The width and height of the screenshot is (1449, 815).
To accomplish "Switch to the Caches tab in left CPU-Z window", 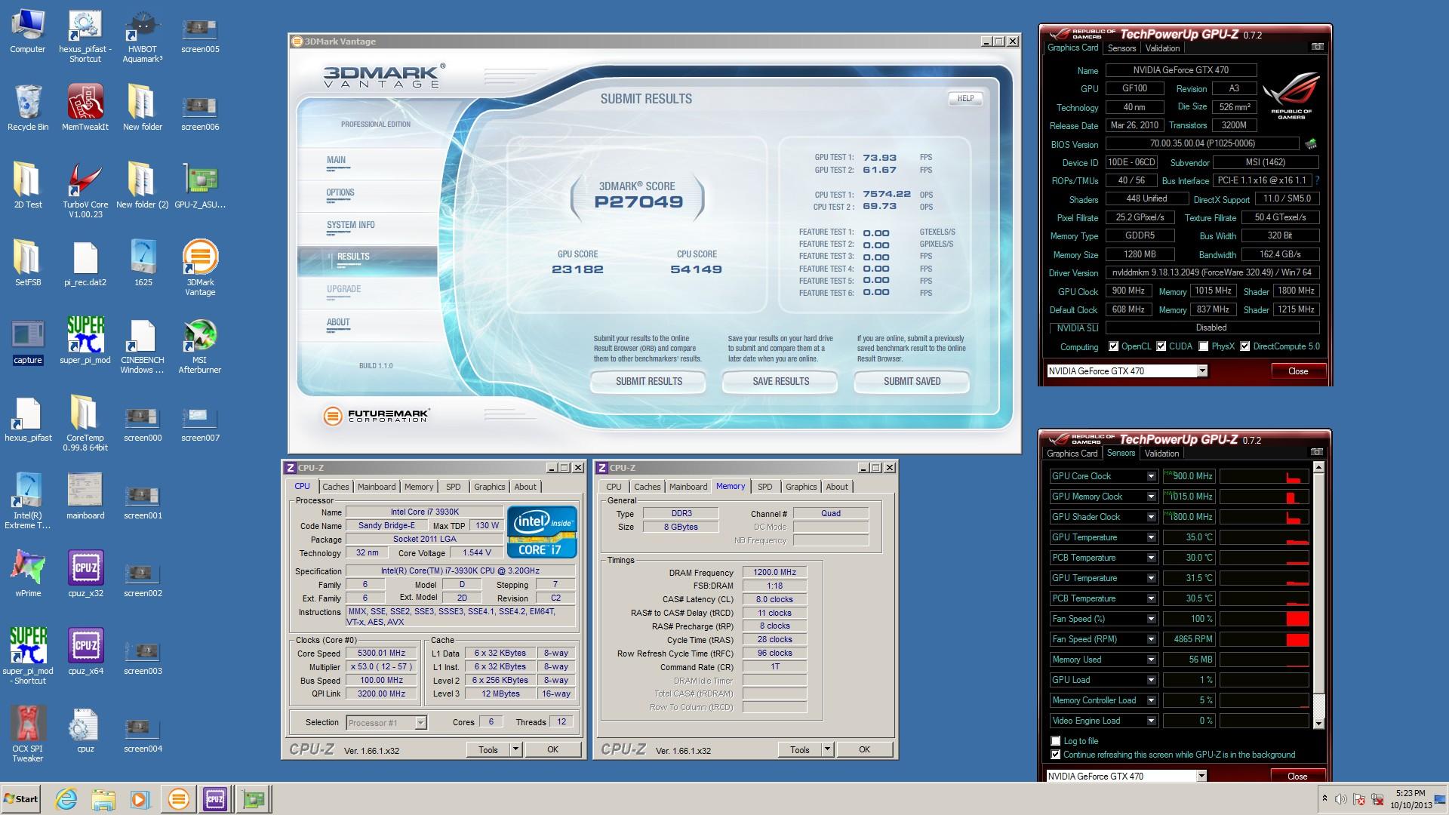I will (x=336, y=487).
